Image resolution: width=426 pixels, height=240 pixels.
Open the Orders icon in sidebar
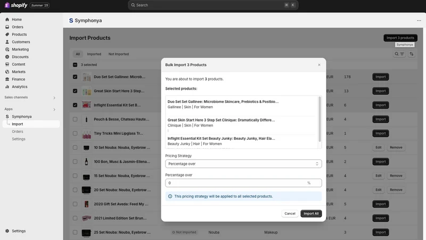(7, 27)
